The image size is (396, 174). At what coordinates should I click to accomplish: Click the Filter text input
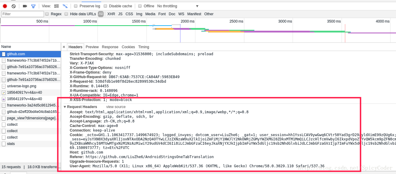tap(23, 14)
